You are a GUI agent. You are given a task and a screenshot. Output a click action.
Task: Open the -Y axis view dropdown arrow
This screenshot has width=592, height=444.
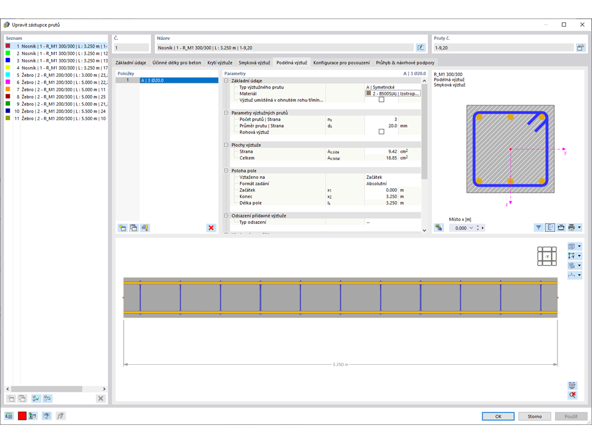tap(579, 256)
